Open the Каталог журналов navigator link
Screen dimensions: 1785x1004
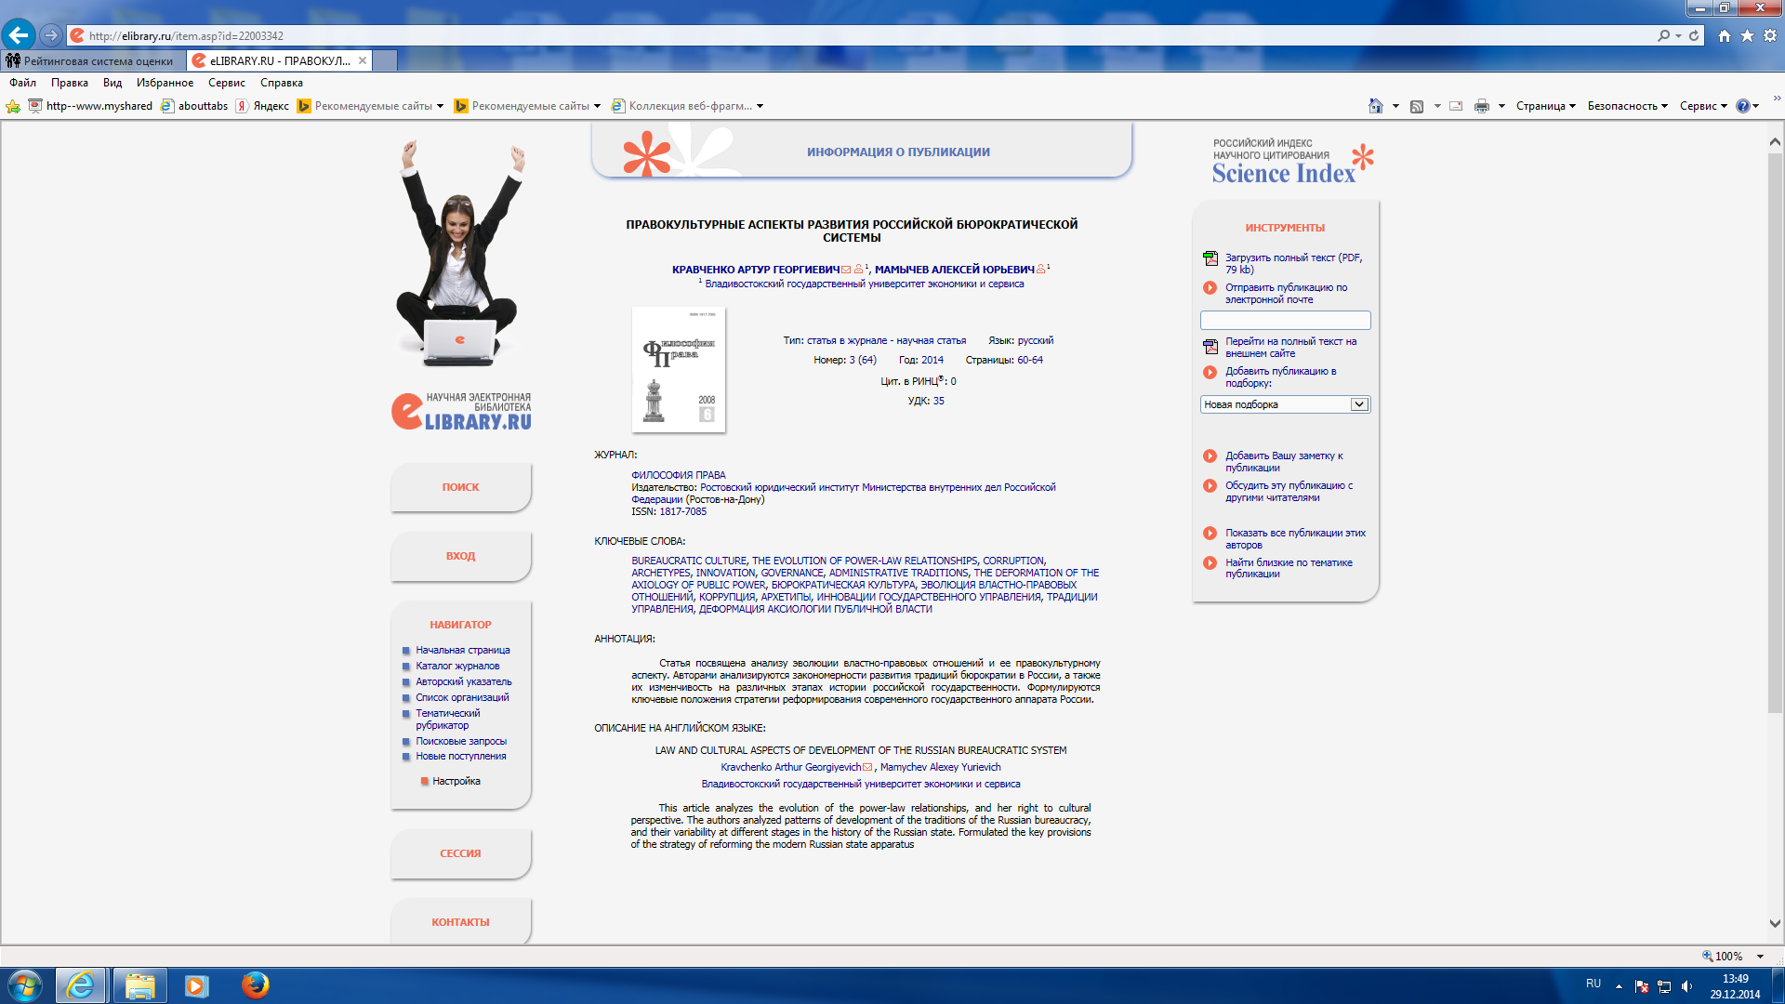(x=457, y=666)
